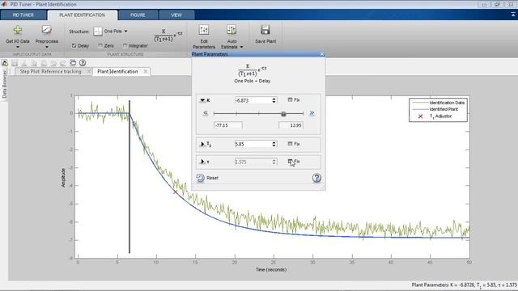
Task: Check the Fix box for parameter K
Action: click(x=290, y=99)
